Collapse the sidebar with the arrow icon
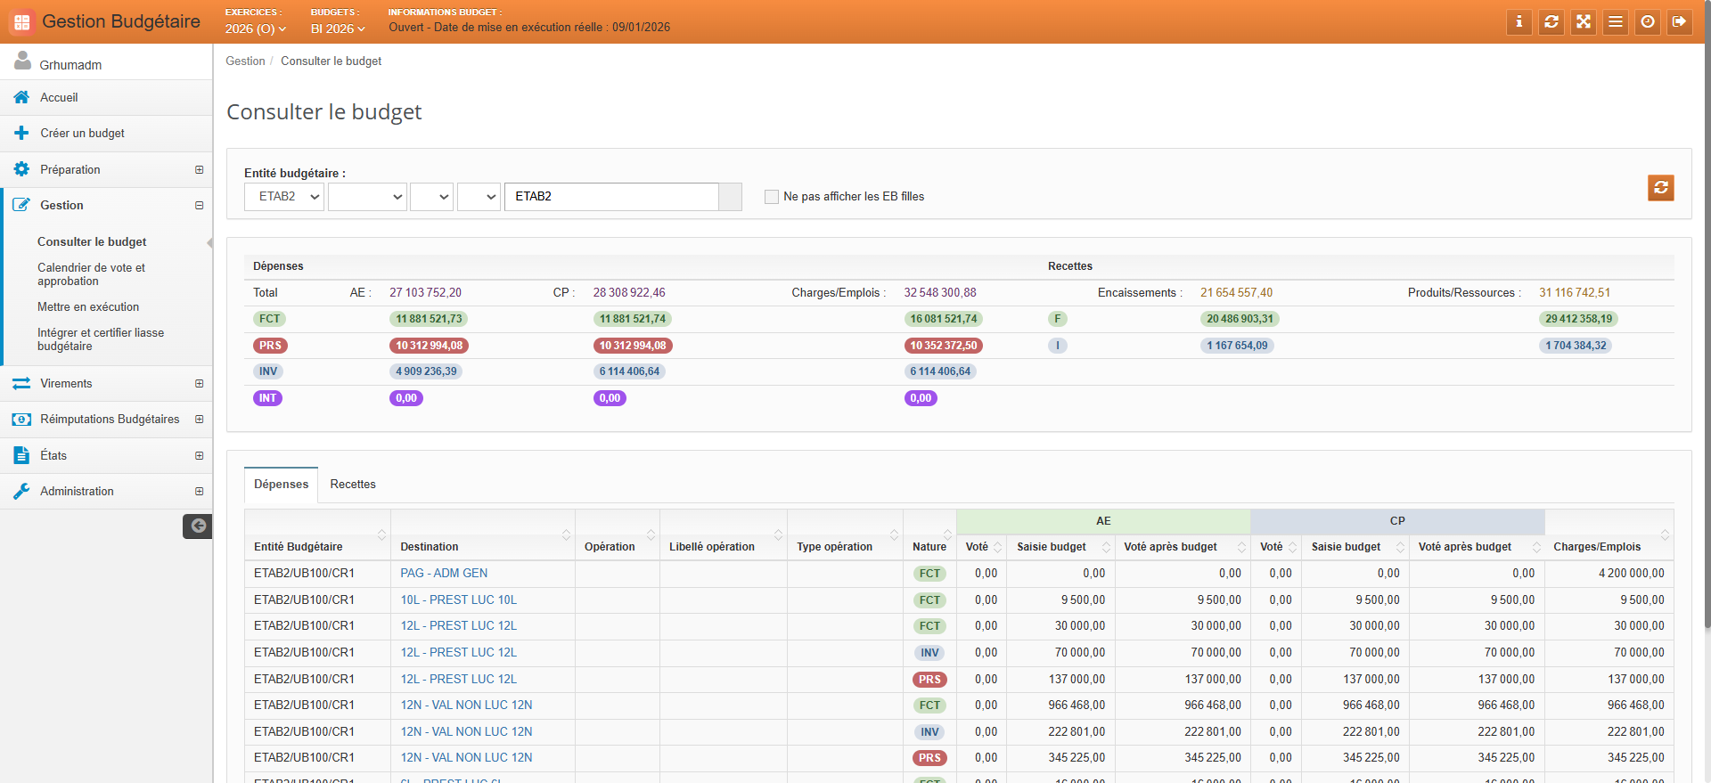Image resolution: width=1711 pixels, height=783 pixels. 198,526
